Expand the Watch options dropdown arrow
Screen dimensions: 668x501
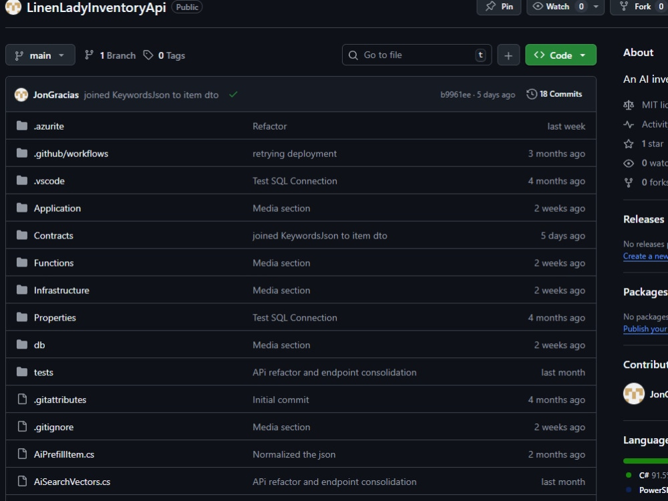click(x=596, y=7)
